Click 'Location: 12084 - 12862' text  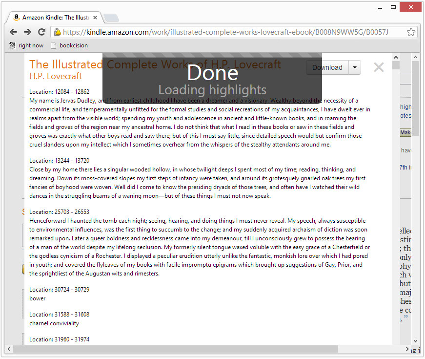(60, 92)
